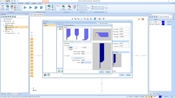This screenshot has height=98, width=175.
Task: Expand machining features gallery more arrow
Action: coord(46,10)
